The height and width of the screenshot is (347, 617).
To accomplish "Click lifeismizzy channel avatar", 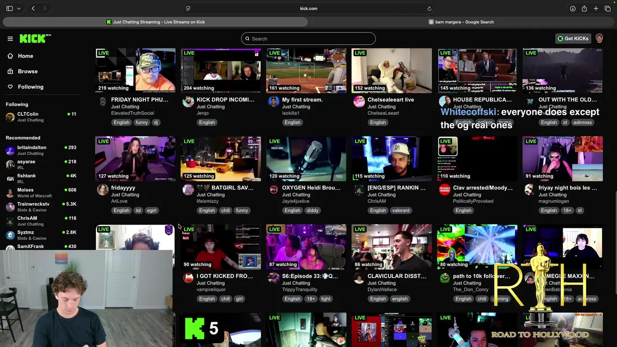I will point(188,189).
